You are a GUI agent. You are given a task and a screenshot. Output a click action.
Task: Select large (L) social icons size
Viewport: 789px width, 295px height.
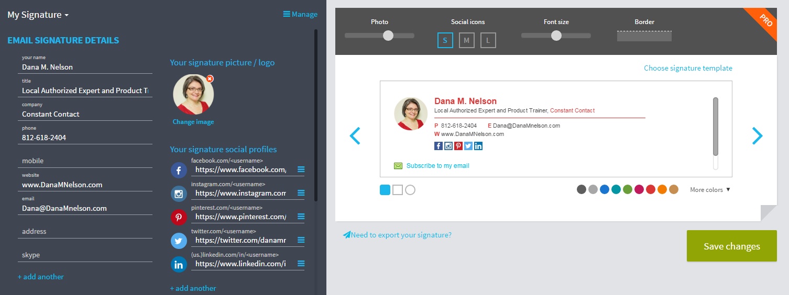tap(488, 40)
